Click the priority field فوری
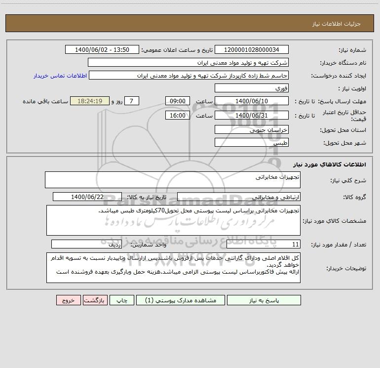This screenshot has height=368, width=380. [252, 88]
